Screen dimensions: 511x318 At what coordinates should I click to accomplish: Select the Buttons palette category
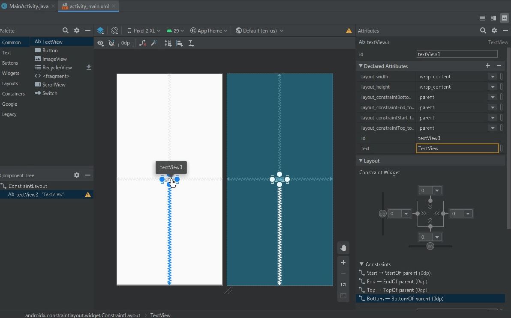(10, 63)
